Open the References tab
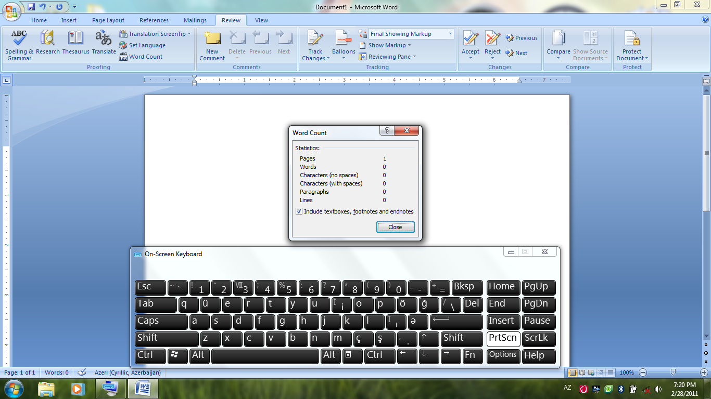This screenshot has width=711, height=399. pyautogui.click(x=154, y=20)
